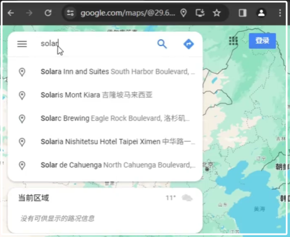290x237 pixels.
Task: Open the browser profile avatar
Action: (262, 13)
